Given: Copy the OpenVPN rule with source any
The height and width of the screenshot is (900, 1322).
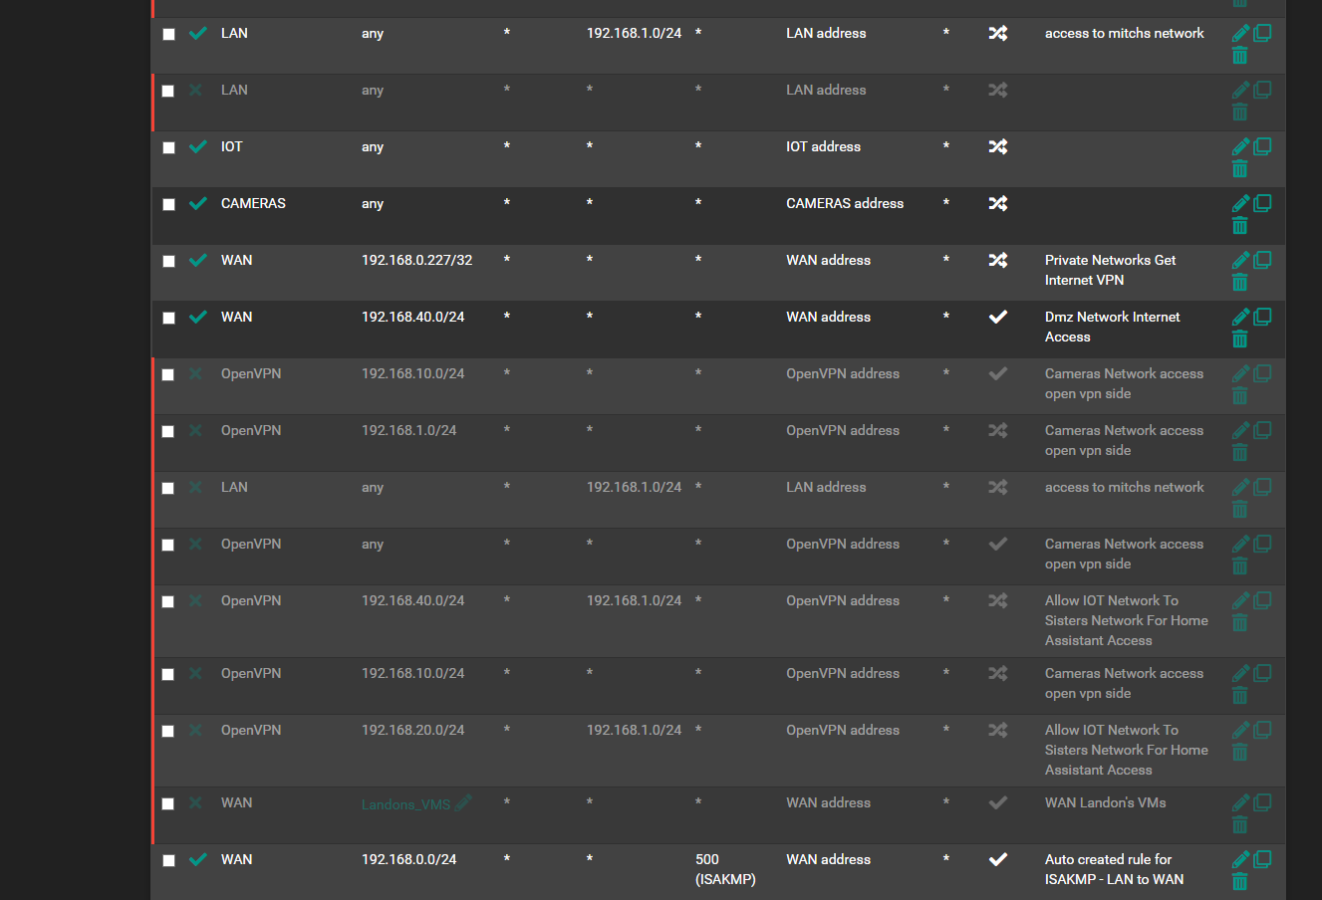Looking at the screenshot, I should coord(1262,544).
